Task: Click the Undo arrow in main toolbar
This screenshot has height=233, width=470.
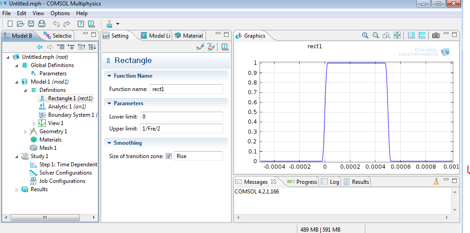Action: coord(56,24)
